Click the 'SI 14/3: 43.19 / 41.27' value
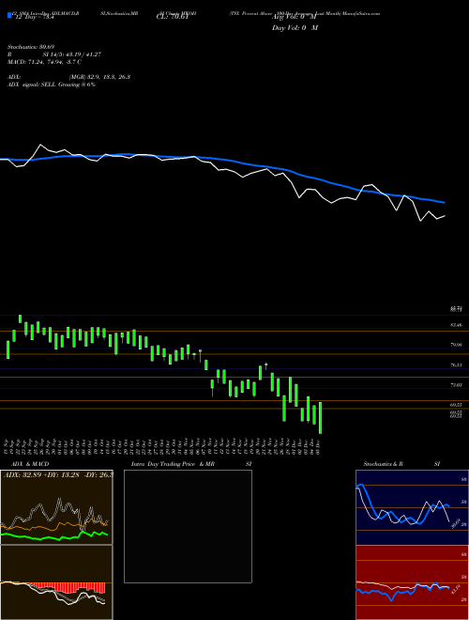The height and width of the screenshot is (620, 469). coord(72,54)
